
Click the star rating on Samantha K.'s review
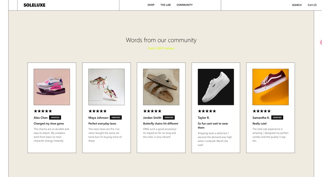pos(262,111)
